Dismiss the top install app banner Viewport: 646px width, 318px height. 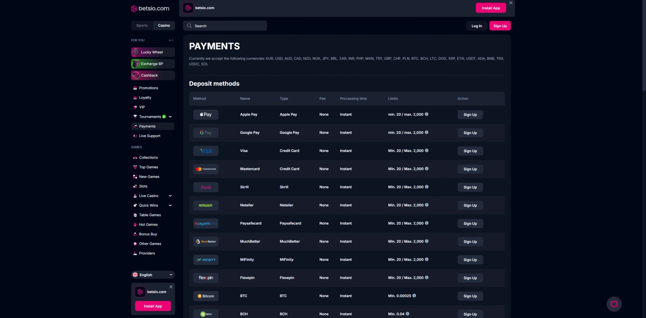pyautogui.click(x=511, y=3)
